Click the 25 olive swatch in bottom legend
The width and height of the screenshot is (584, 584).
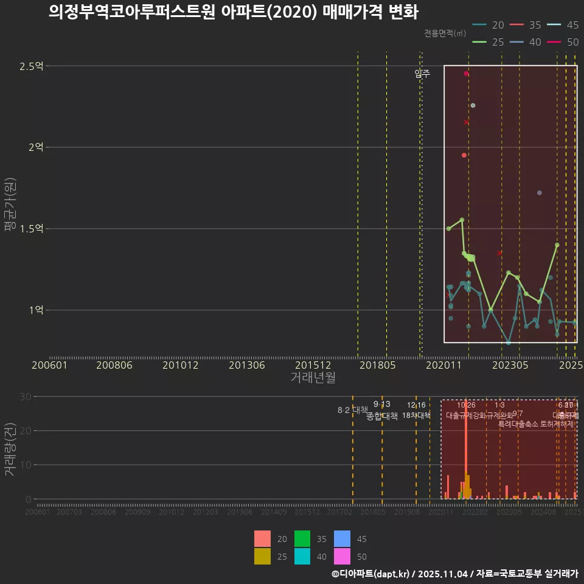(x=262, y=557)
